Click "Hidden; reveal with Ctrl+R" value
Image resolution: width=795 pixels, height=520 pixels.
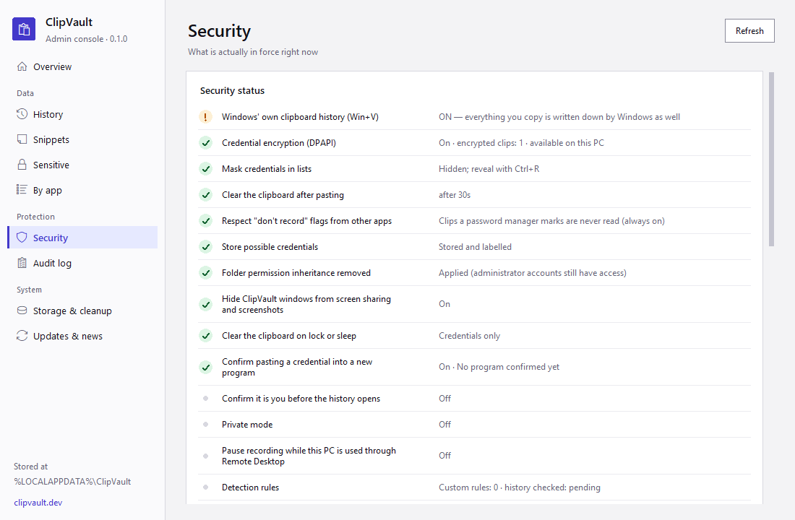point(489,169)
